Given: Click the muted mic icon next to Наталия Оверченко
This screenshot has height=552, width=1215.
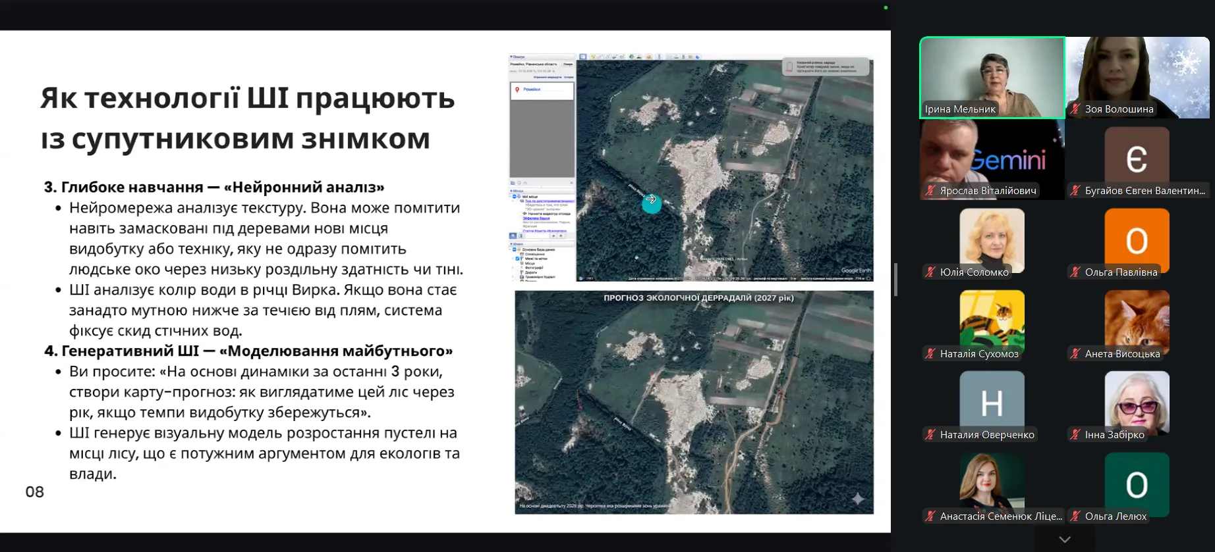Looking at the screenshot, I should (930, 434).
